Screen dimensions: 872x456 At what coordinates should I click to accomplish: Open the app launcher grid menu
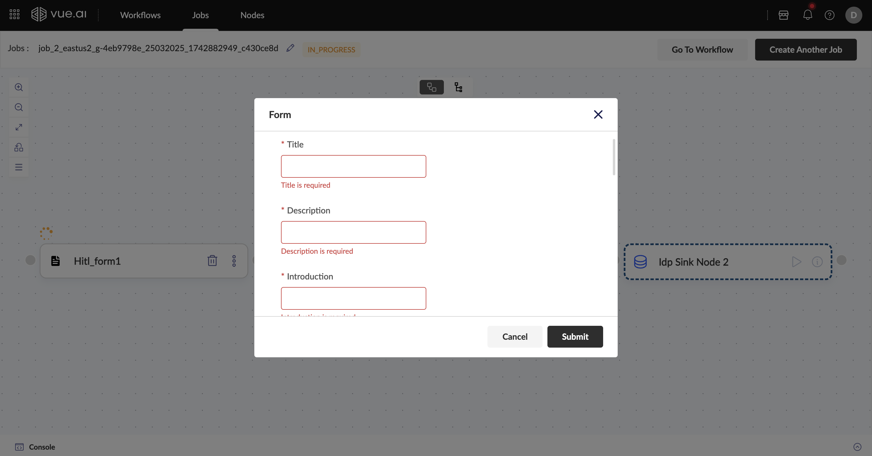[x=15, y=14]
